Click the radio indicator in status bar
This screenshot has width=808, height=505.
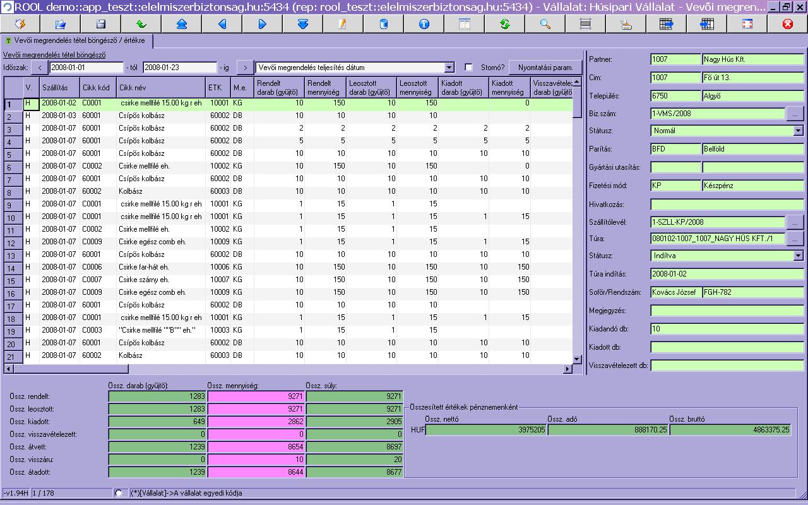click(119, 492)
